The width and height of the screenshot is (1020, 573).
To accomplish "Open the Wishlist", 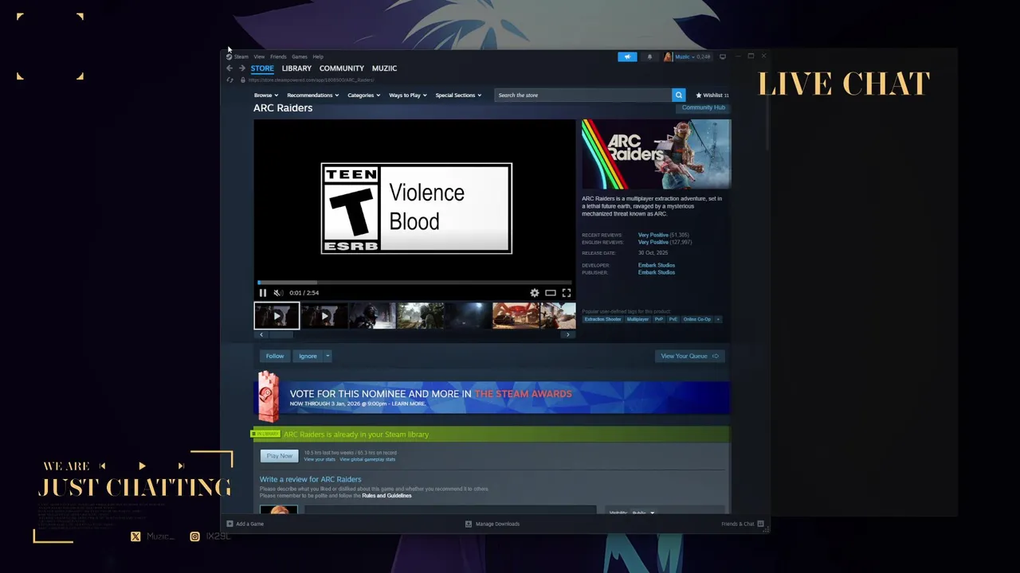I will pyautogui.click(x=712, y=95).
